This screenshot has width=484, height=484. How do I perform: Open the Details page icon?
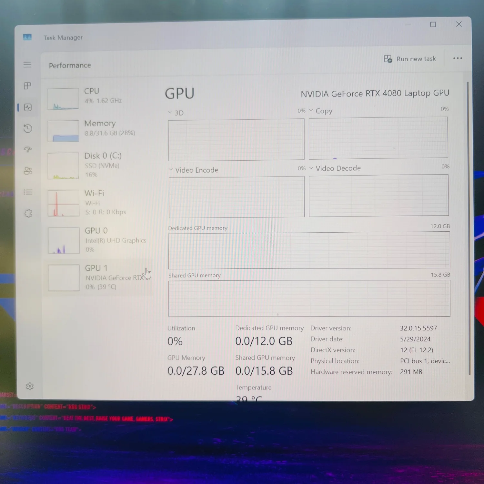28,192
